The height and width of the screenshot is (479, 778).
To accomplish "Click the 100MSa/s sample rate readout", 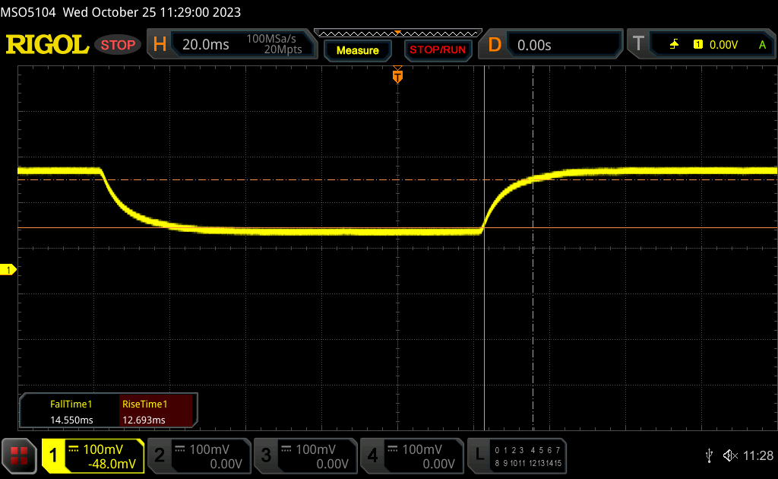I will [271, 39].
